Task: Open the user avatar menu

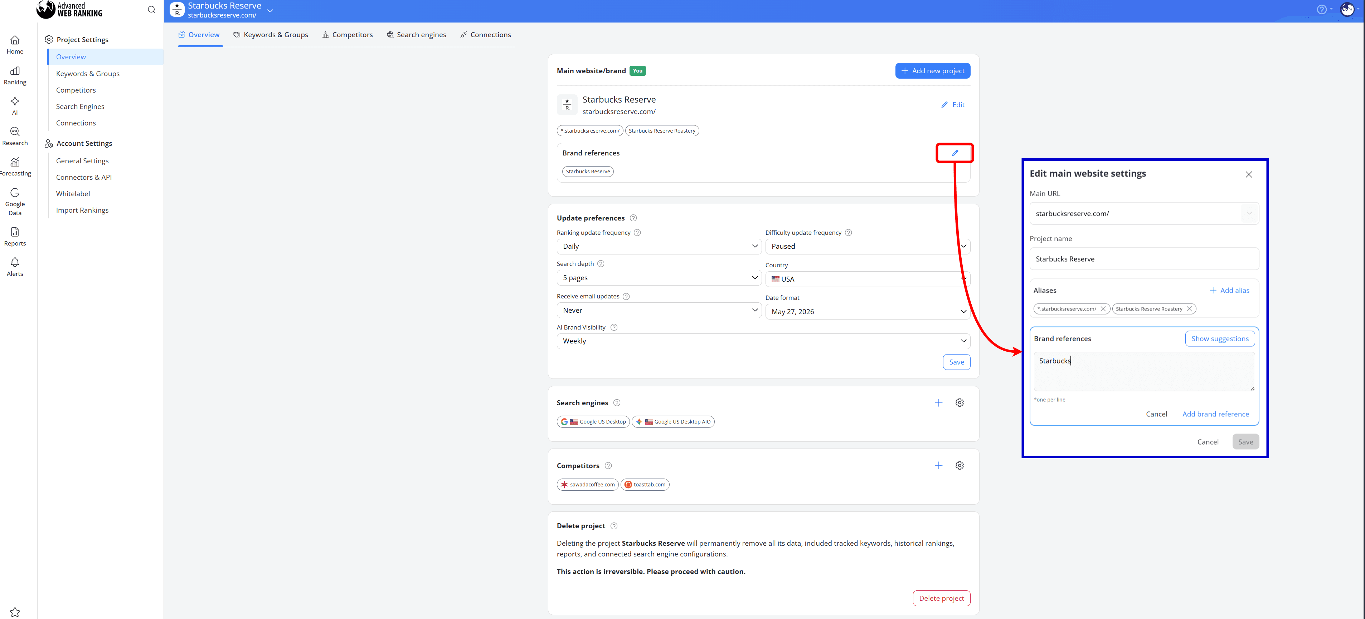Action: (1347, 10)
